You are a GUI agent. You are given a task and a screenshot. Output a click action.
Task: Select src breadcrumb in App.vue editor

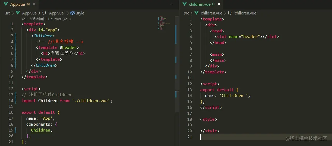click(x=8, y=13)
